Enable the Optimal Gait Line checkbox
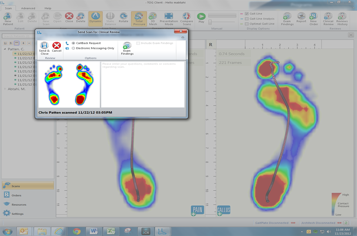357x236 pixels. coord(247,24)
